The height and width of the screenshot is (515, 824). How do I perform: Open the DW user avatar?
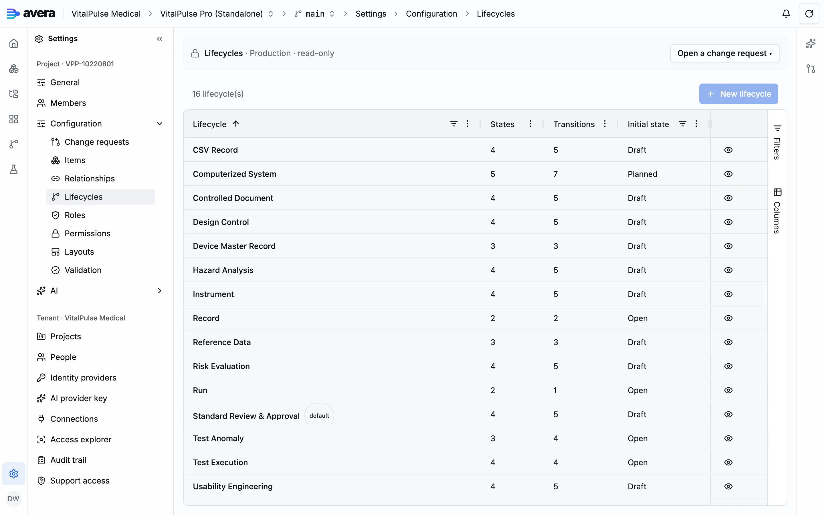[x=14, y=499]
